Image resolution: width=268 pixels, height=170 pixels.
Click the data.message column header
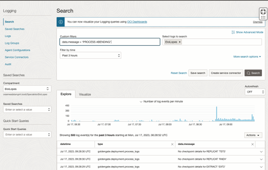(x=186, y=144)
